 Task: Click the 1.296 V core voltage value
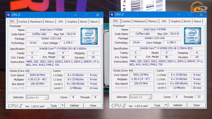(x=172, y=43)
